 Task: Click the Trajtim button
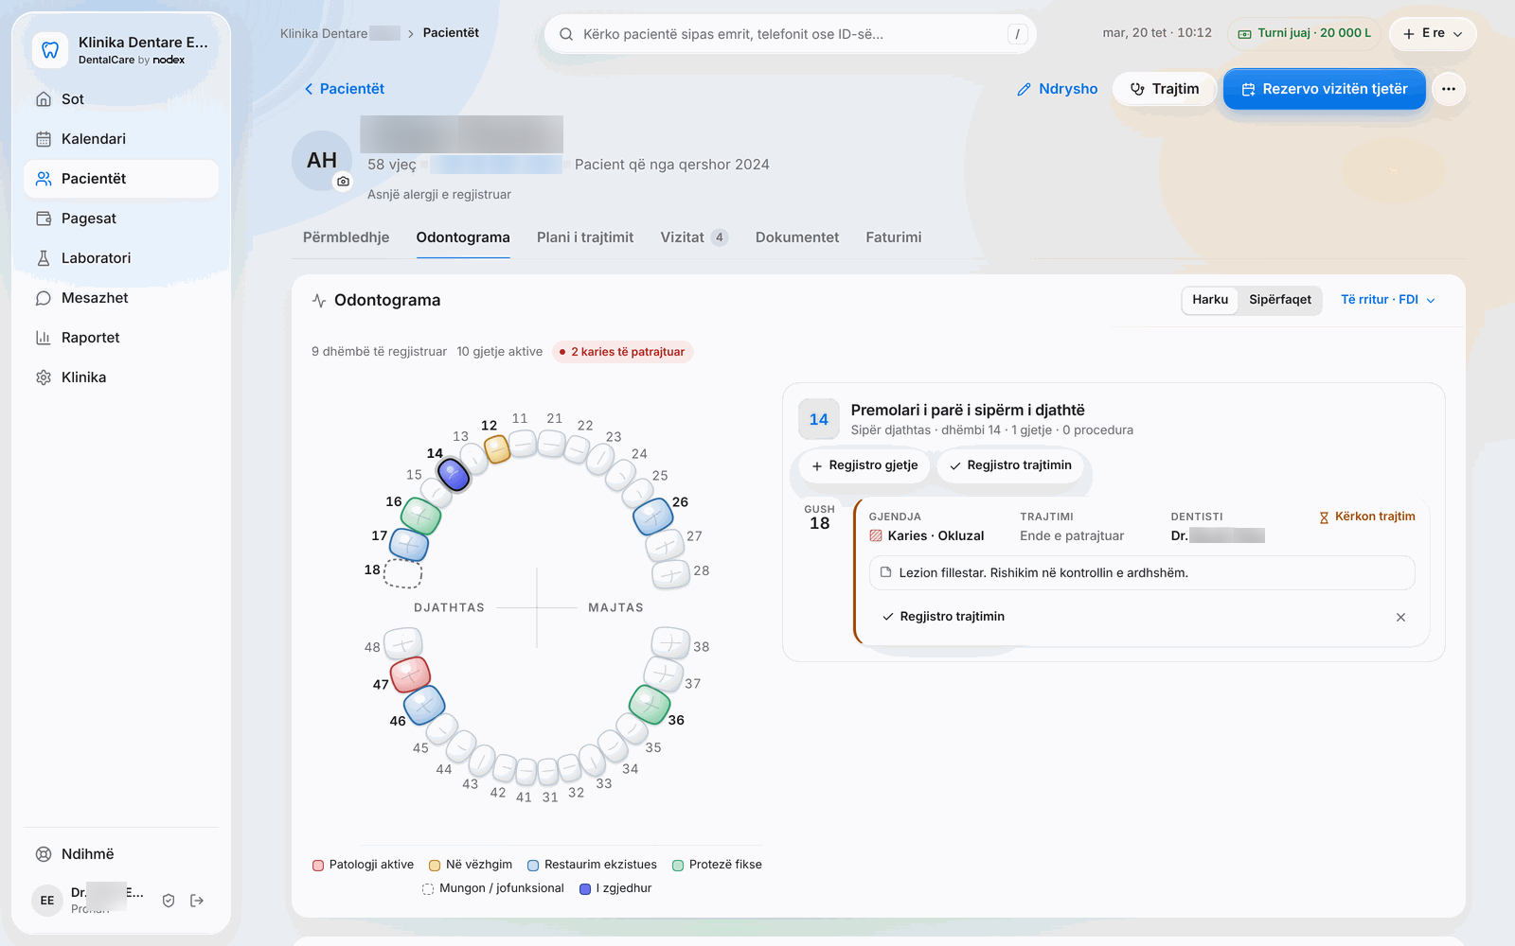[x=1165, y=89]
